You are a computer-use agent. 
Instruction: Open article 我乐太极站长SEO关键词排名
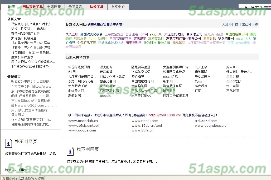(33, 62)
